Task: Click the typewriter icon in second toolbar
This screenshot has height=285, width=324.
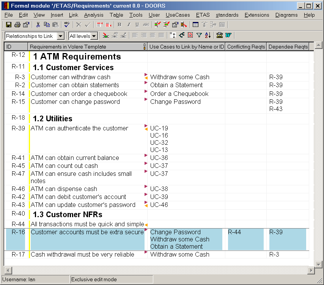Action: tap(219, 35)
